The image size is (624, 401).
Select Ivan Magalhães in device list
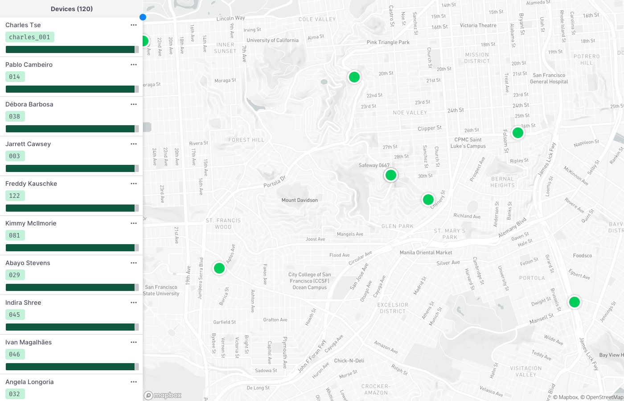coord(29,342)
